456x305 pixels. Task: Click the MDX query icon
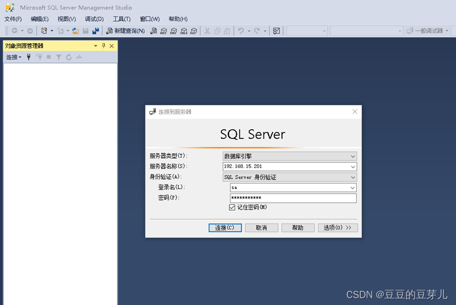pos(163,31)
